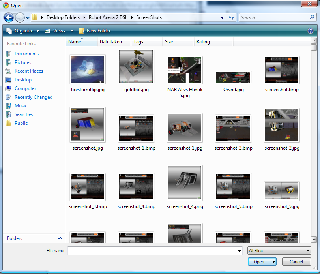Image resolution: width=320 pixels, height=274 pixels.
Task: Select the firestormflip.jpg thumbnail
Action: pos(88,69)
